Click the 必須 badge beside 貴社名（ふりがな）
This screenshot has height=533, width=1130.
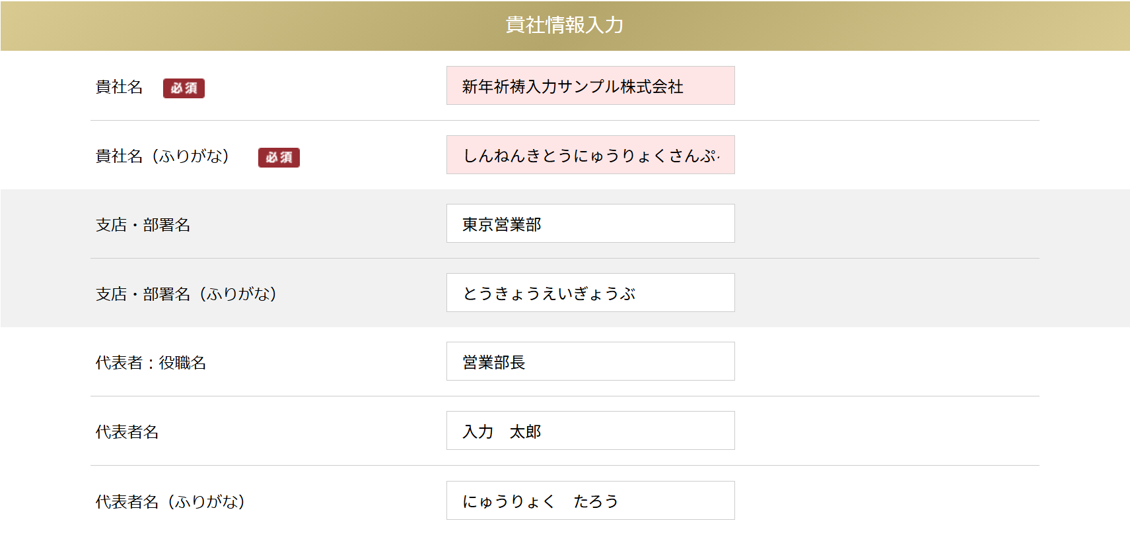click(279, 157)
